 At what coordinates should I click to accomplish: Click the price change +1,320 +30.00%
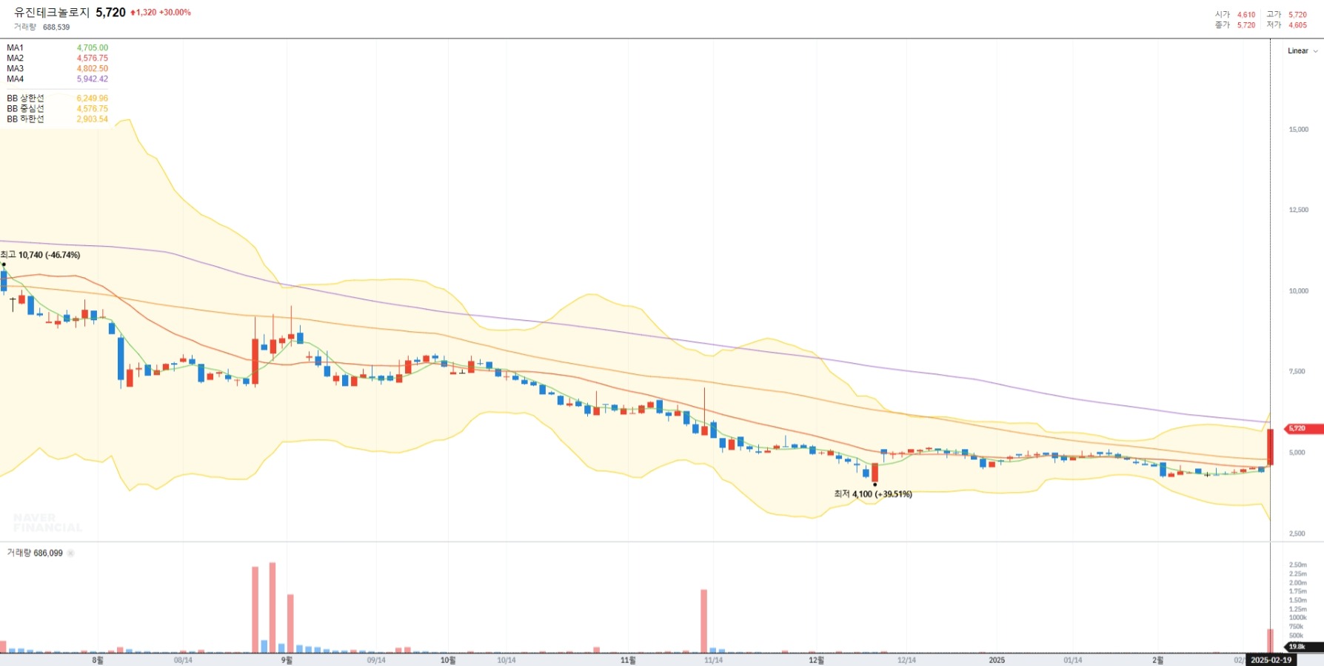pos(161,13)
